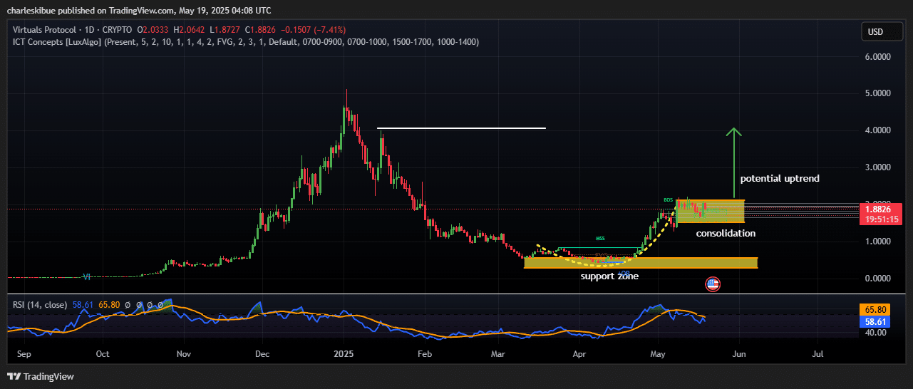Click the Sep label on time axis
Screen dimensions: 913x389
[24, 353]
